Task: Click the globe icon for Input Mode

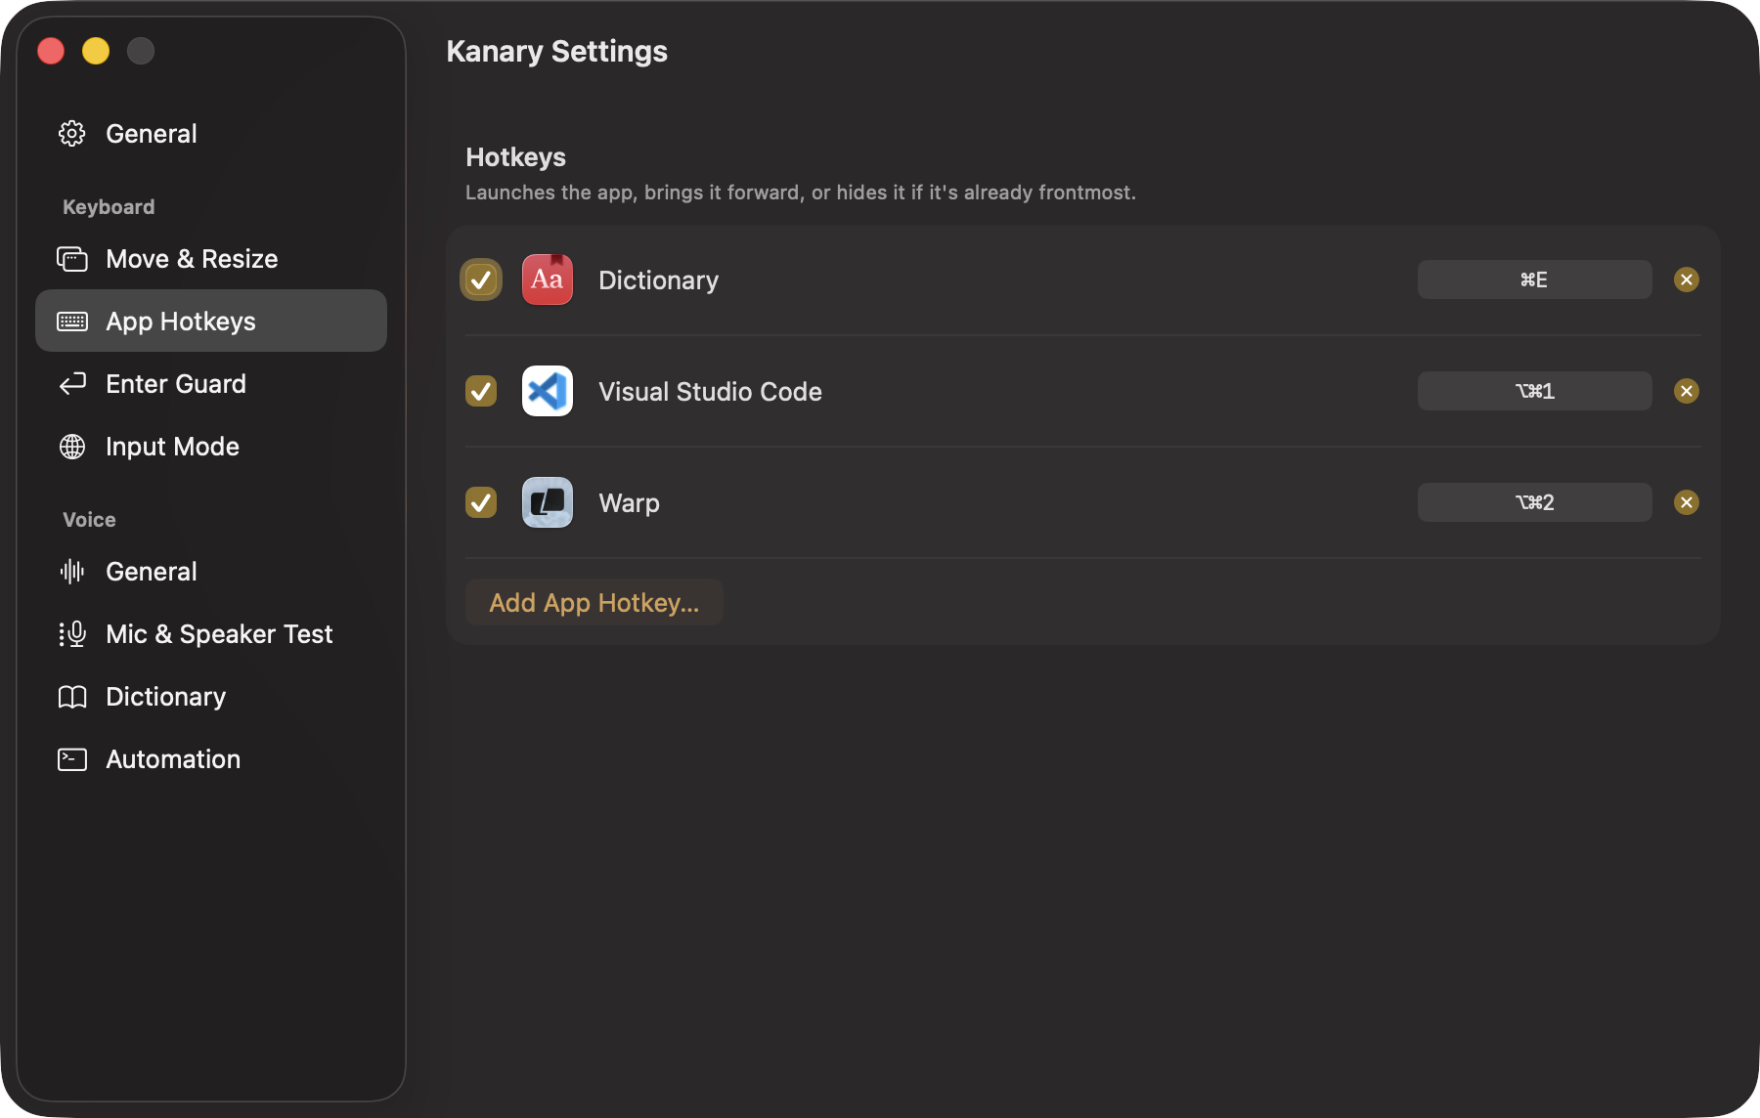Action: click(72, 447)
